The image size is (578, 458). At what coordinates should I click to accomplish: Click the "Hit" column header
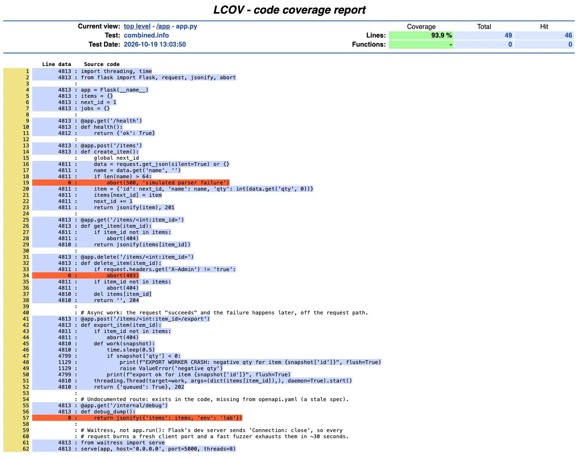(544, 26)
